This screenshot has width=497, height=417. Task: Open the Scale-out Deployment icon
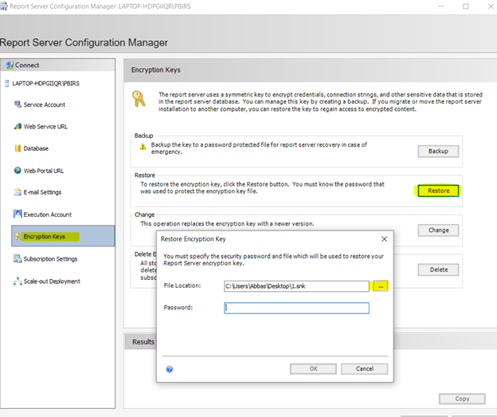(18, 281)
